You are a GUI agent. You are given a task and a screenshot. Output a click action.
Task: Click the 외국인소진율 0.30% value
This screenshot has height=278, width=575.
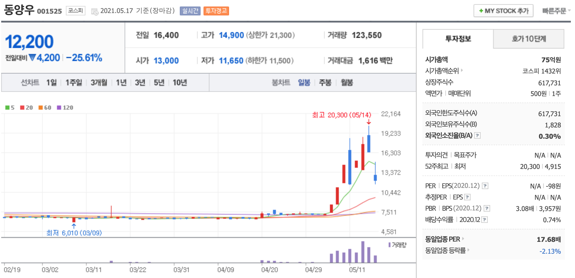(x=549, y=136)
